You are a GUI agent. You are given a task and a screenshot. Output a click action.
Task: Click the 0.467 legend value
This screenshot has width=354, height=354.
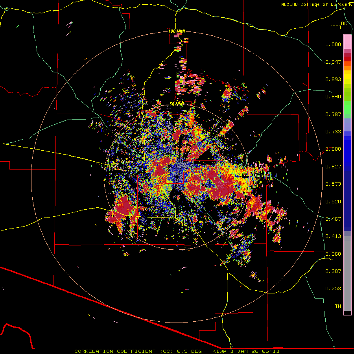tap(333, 219)
